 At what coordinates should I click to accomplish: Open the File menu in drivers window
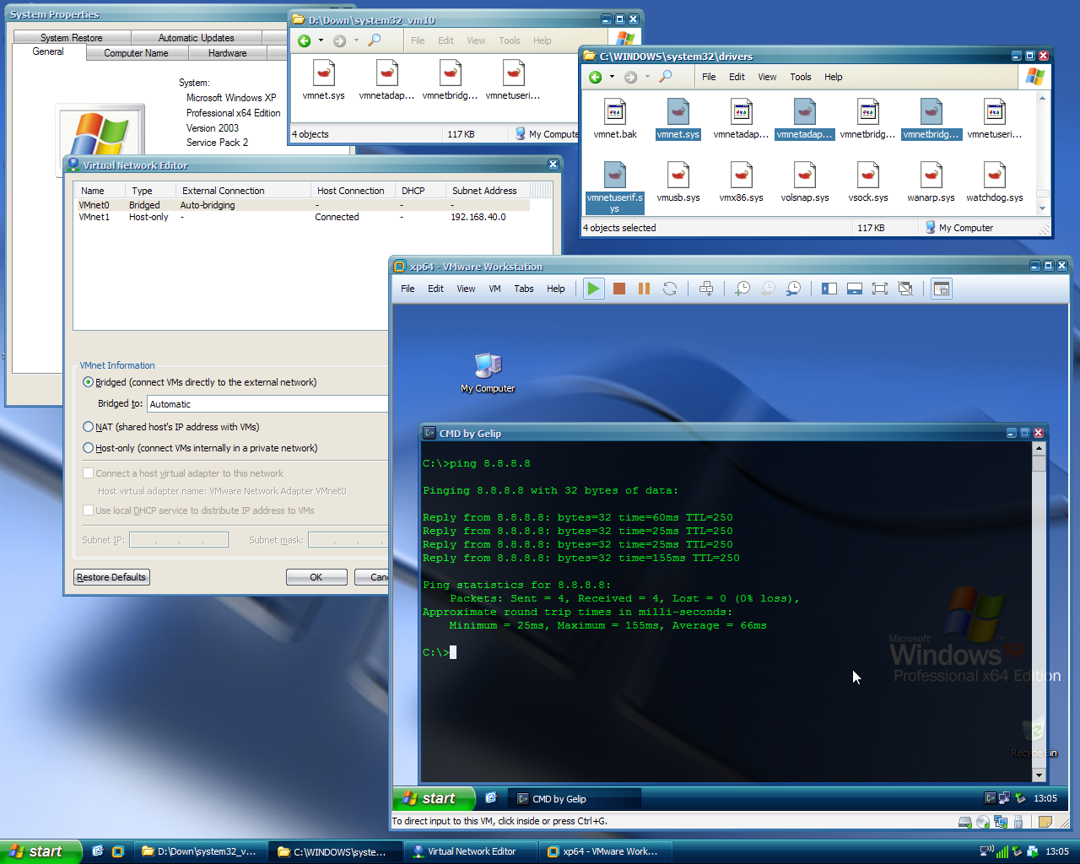pos(709,77)
